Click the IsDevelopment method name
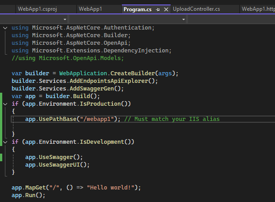The height and width of the screenshot is (202, 275). click(x=102, y=142)
